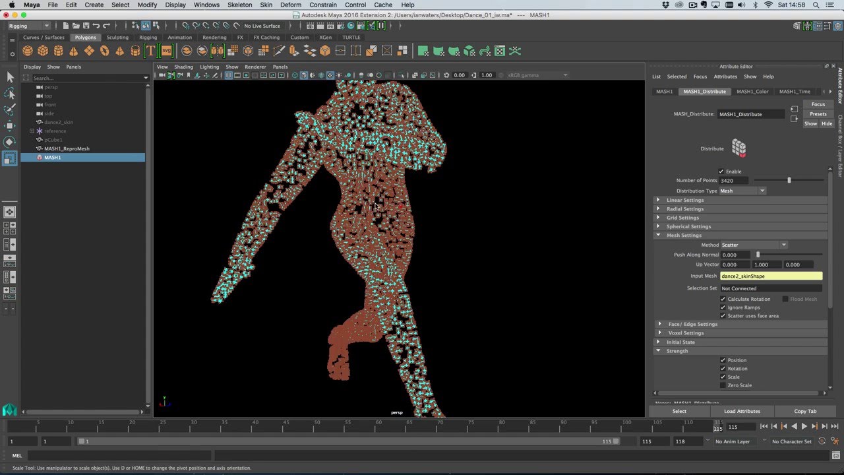This screenshot has height=475, width=844.
Task: Click the redo arrow icon
Action: pyautogui.click(x=107, y=26)
